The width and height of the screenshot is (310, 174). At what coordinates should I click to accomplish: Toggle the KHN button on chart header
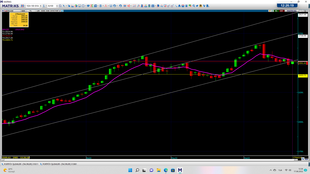tap(43, 11)
